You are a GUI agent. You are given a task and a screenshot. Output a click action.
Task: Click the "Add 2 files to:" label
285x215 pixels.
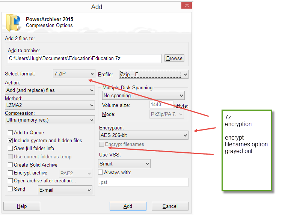coord(20,39)
